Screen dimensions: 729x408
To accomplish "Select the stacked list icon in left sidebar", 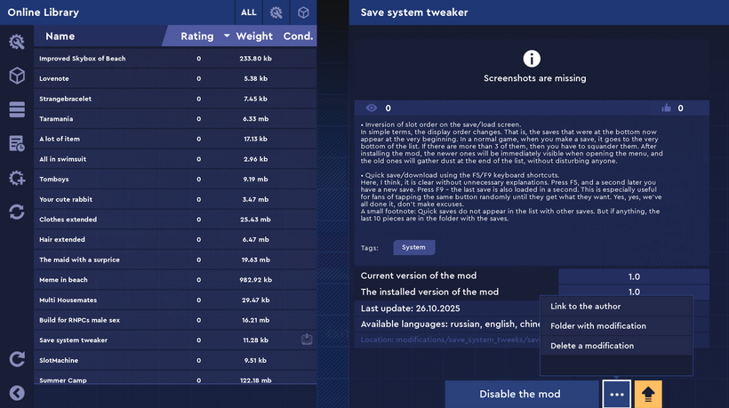I will 16,109.
